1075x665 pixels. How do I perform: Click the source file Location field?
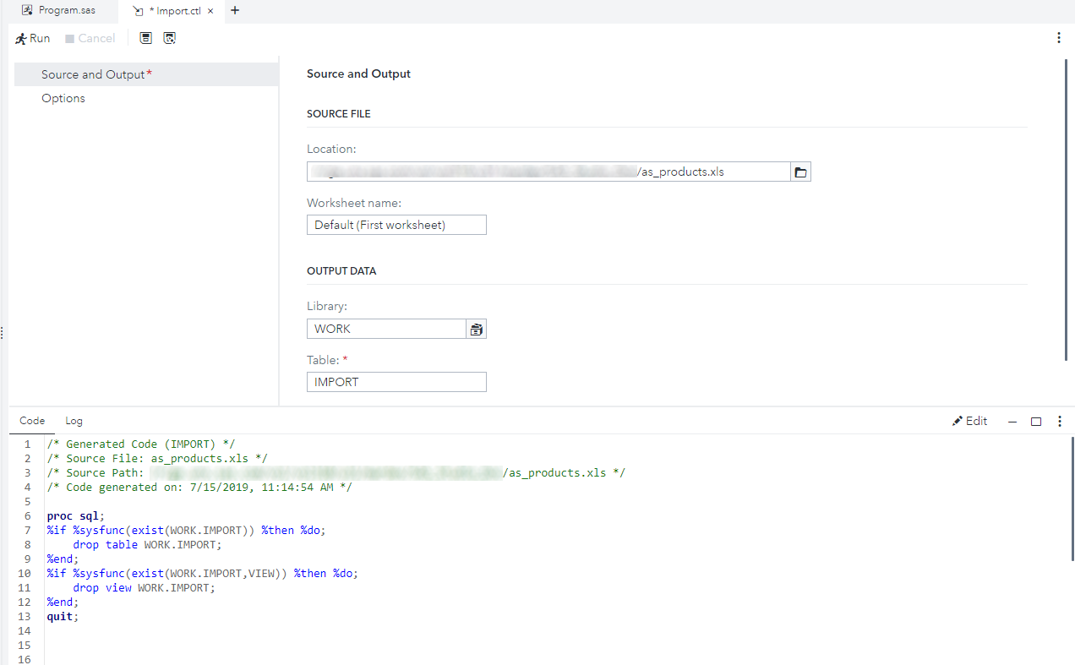point(548,172)
